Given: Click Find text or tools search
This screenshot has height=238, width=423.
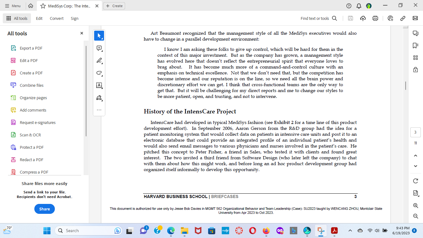Looking at the screenshot, I should click(319, 18).
